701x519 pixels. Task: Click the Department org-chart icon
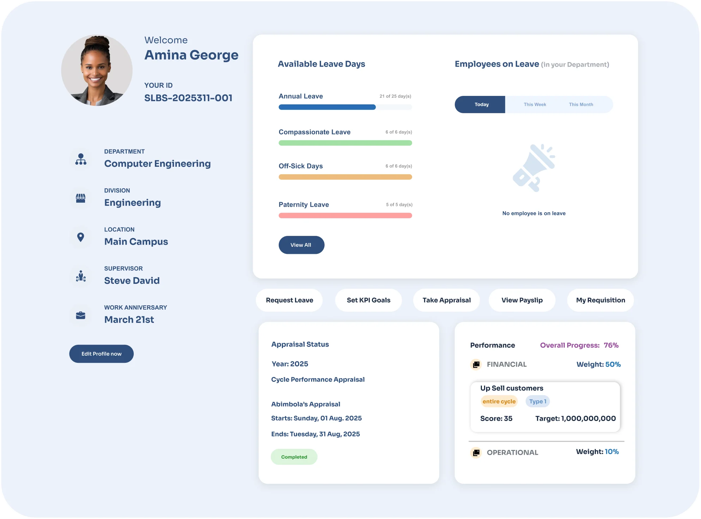[x=81, y=159]
